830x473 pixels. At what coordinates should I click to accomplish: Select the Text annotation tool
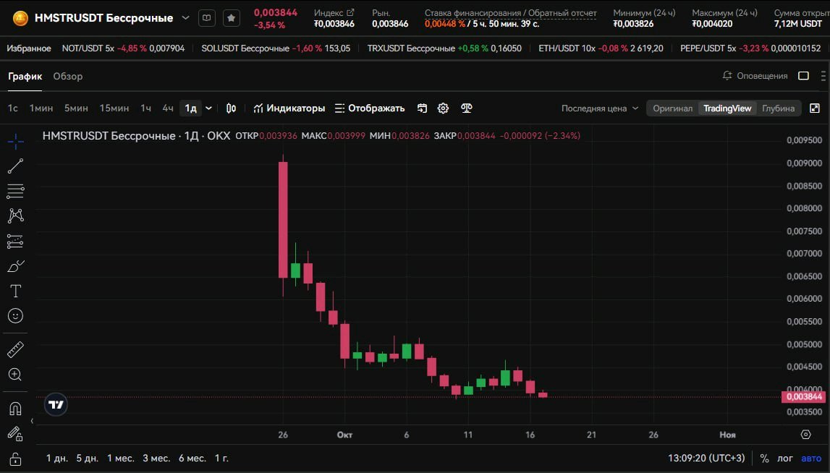click(x=15, y=291)
